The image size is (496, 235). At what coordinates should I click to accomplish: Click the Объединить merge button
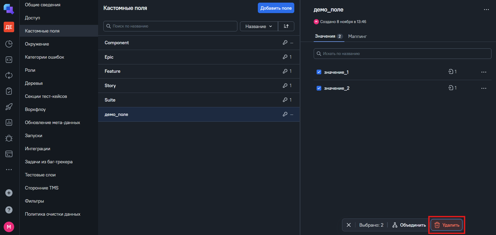pos(409,225)
